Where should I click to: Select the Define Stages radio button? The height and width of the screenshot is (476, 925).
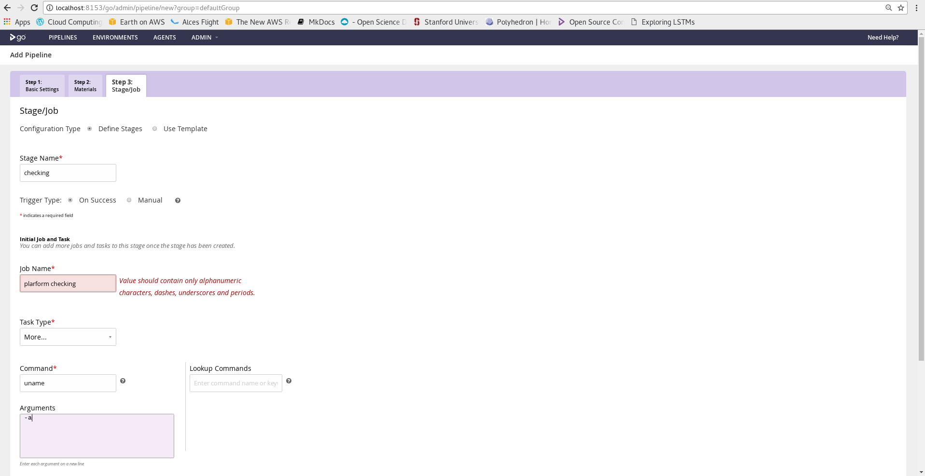pos(90,129)
